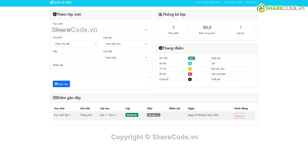Click the Quản lý điểm edit icon

(x=52, y=2)
